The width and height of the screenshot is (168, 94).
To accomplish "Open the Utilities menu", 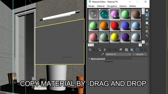I will 133,6.
